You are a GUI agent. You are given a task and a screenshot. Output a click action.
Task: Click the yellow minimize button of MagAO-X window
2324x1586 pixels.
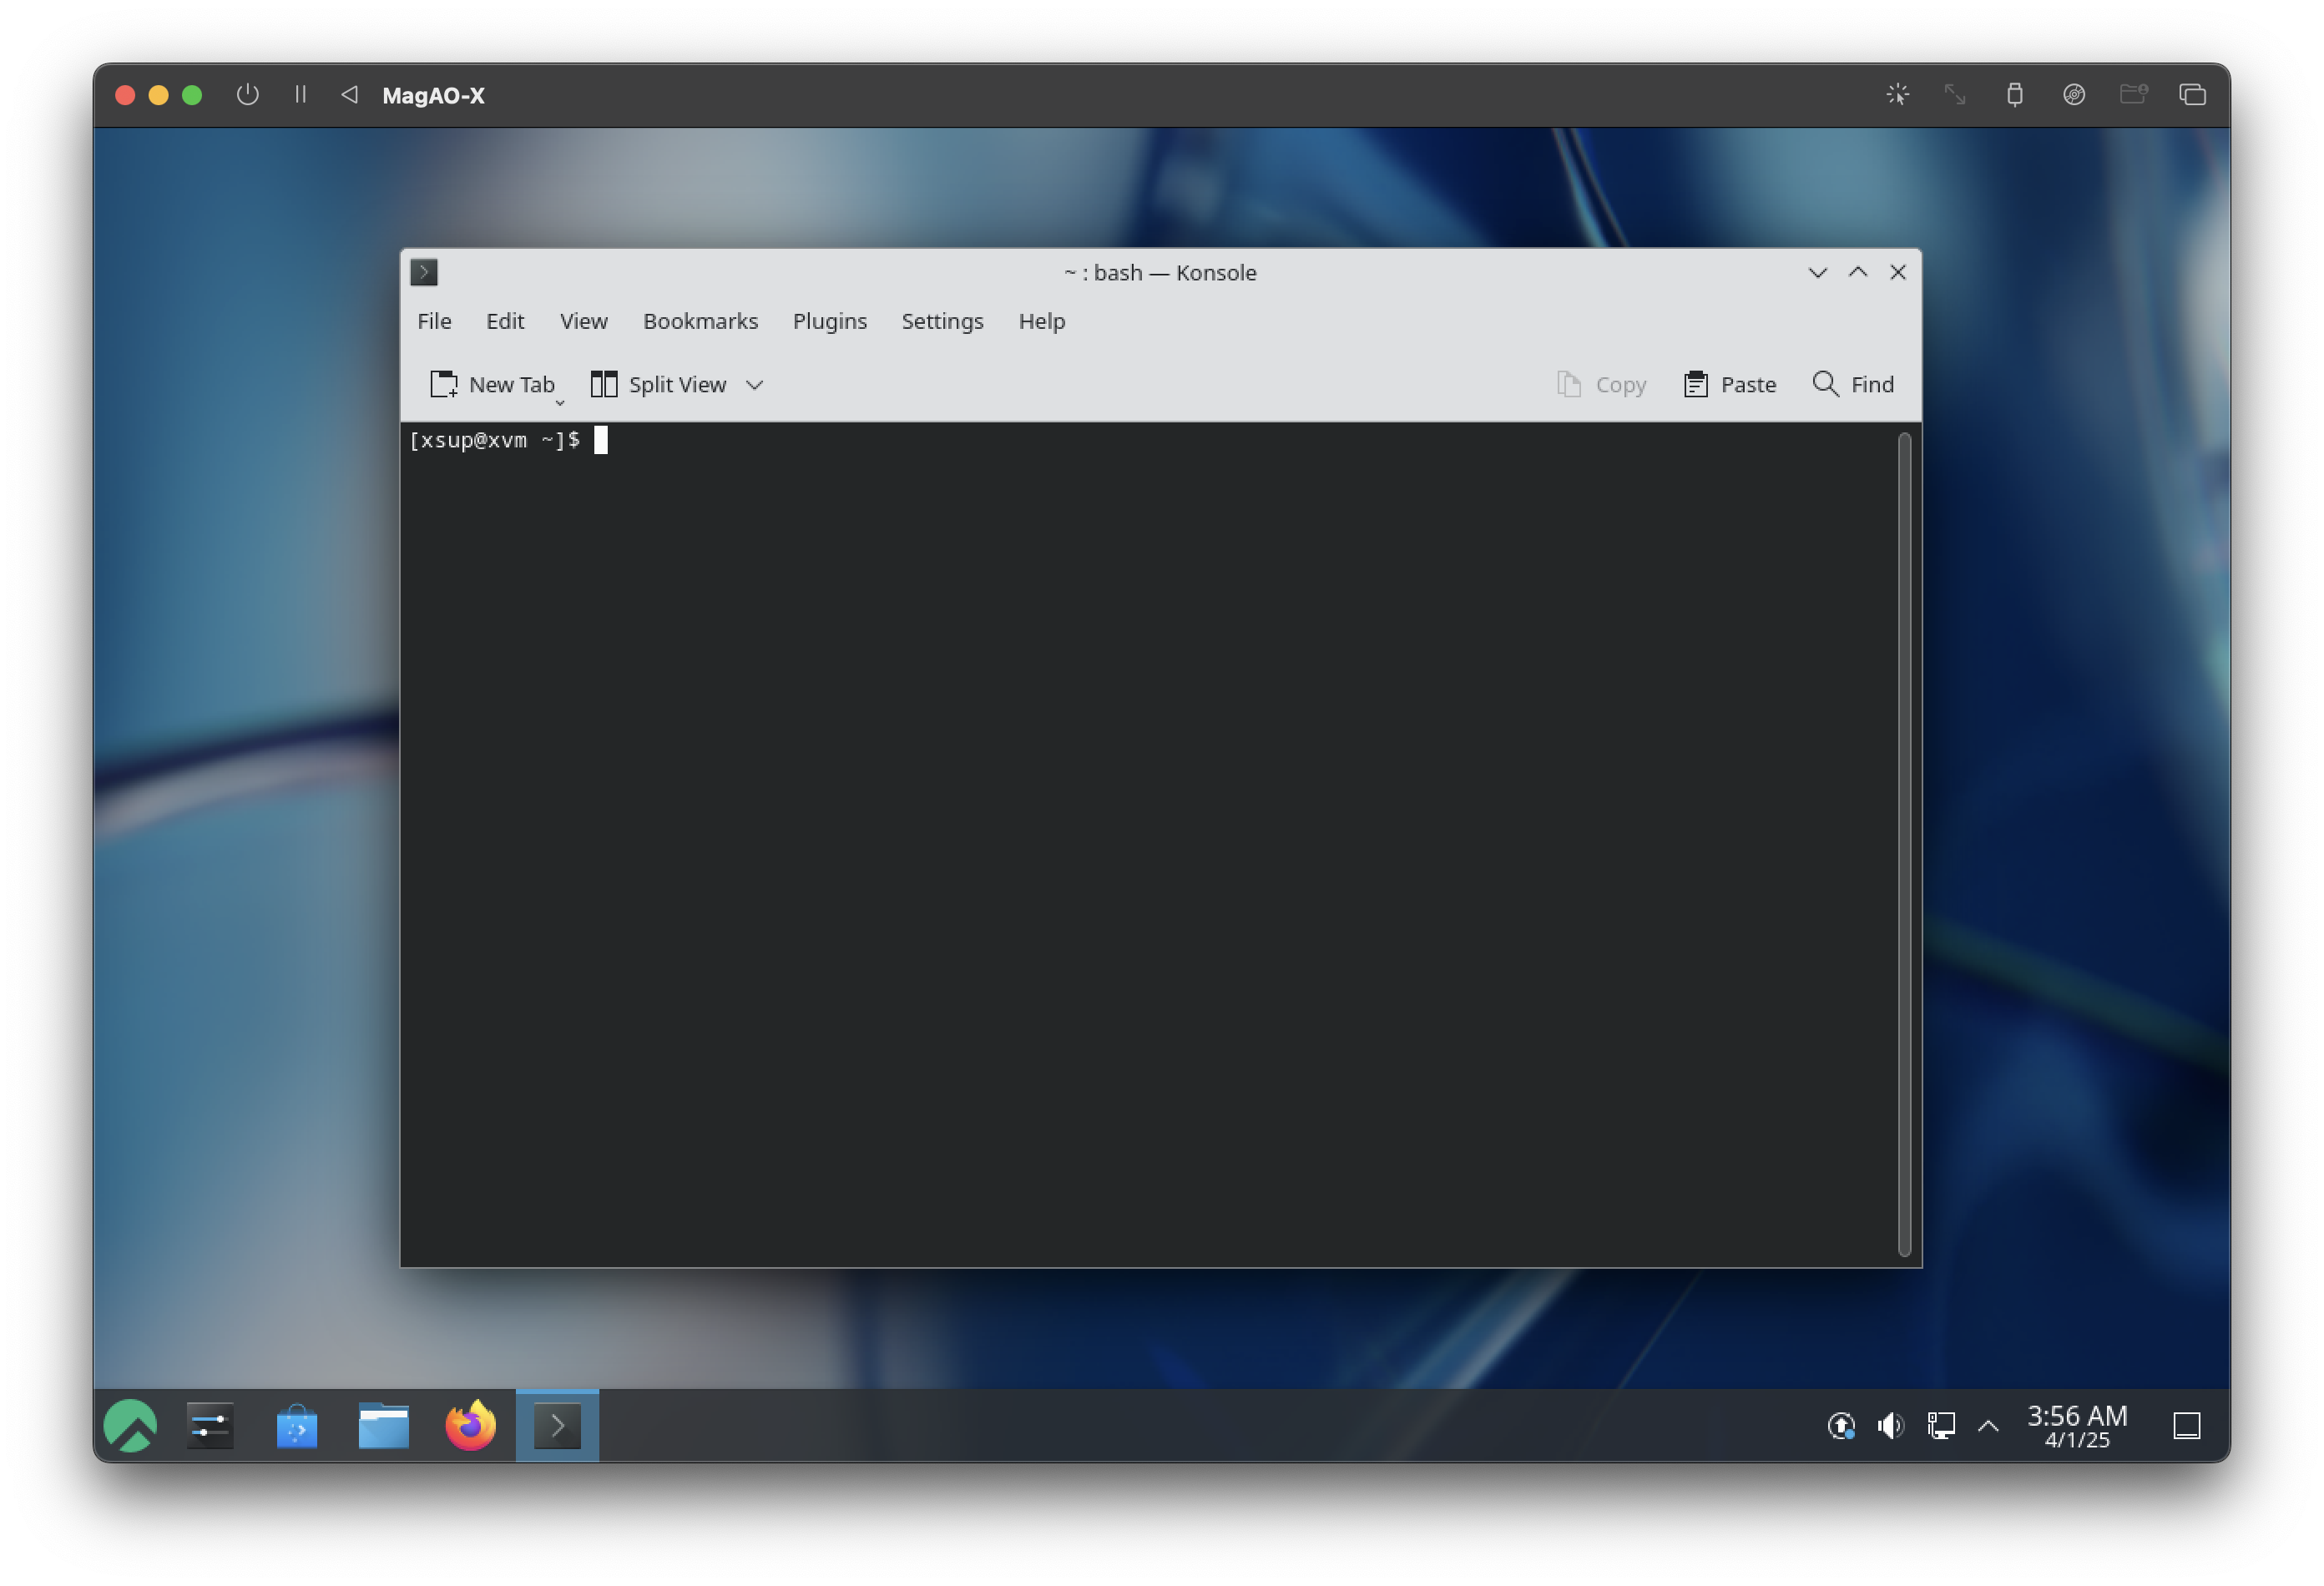click(x=158, y=95)
